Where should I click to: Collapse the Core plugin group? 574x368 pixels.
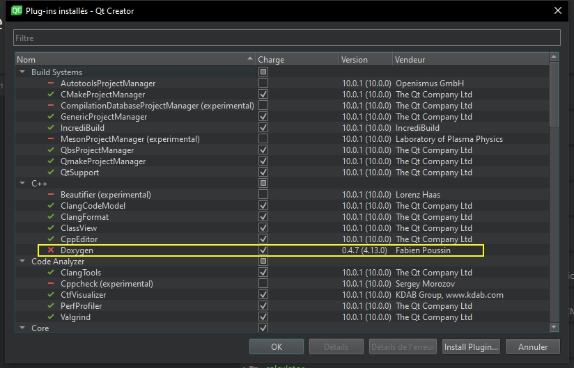(22, 328)
